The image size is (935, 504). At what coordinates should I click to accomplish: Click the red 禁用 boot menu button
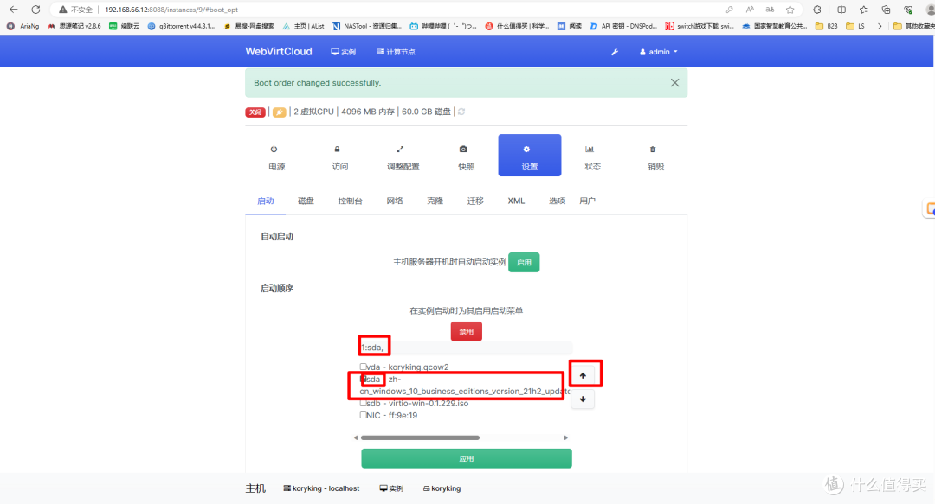(467, 331)
